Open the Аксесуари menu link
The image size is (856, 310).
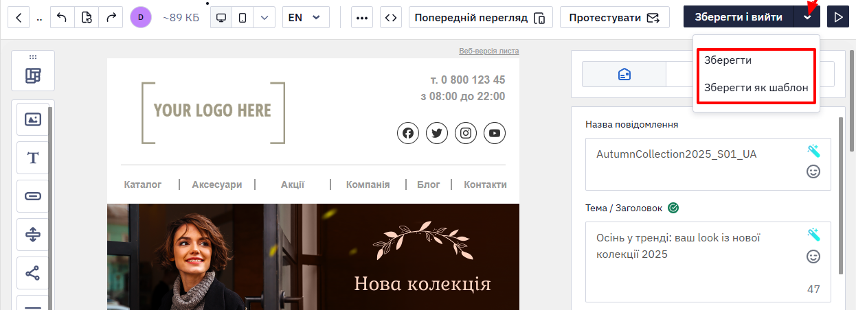217,184
